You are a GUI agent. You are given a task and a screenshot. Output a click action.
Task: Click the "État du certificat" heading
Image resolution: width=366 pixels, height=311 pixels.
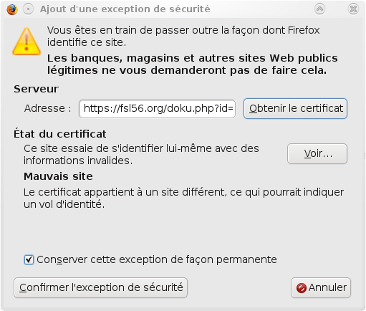pyautogui.click(x=59, y=134)
